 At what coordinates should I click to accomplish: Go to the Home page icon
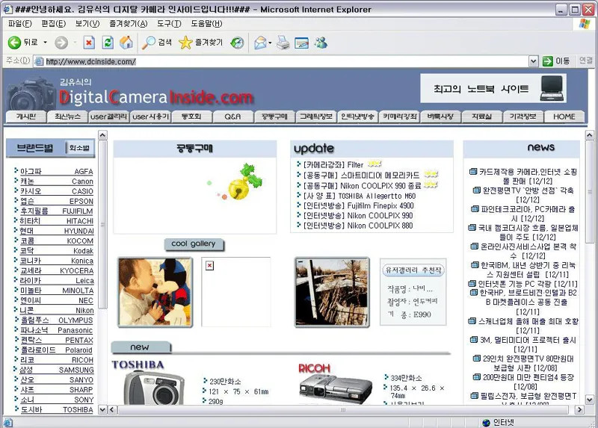126,43
